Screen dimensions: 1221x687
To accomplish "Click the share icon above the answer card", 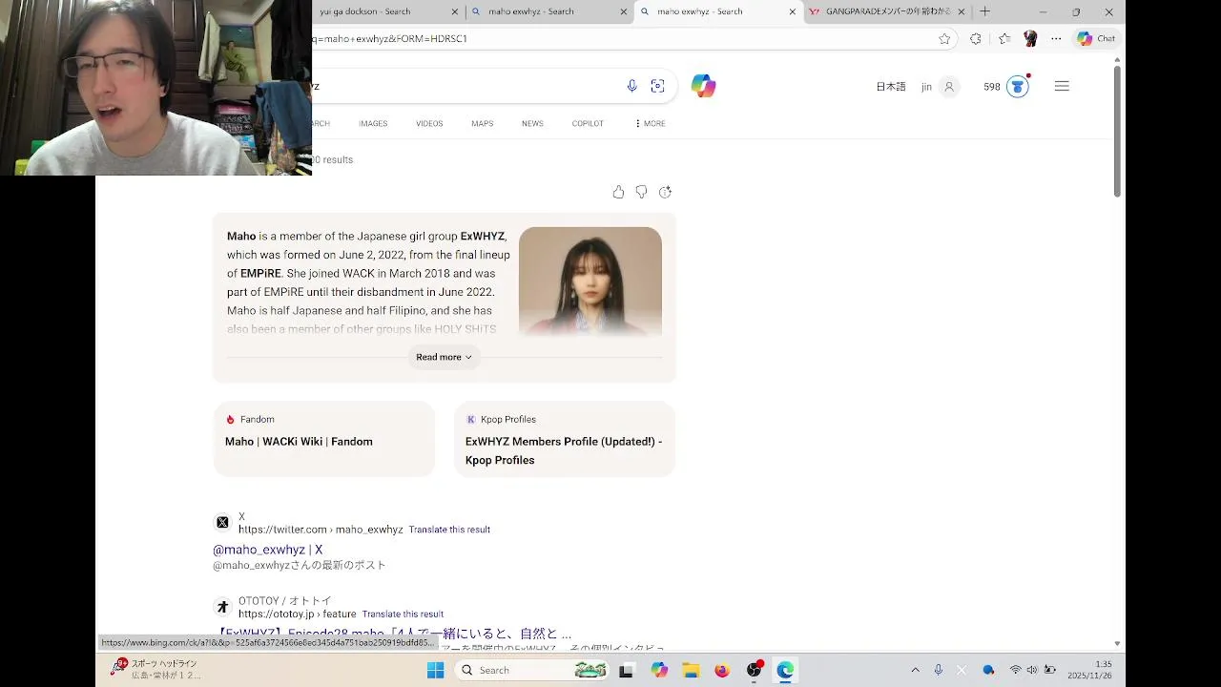I will tap(665, 192).
